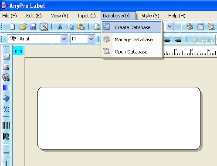217x166 pixels.
Task: Select the barcode tool in sidebar
Action: point(6,126)
